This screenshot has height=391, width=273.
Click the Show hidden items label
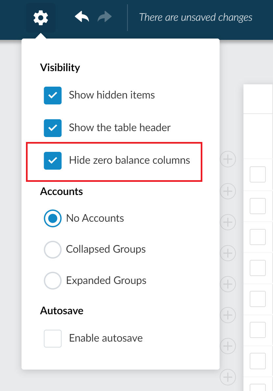click(x=112, y=95)
